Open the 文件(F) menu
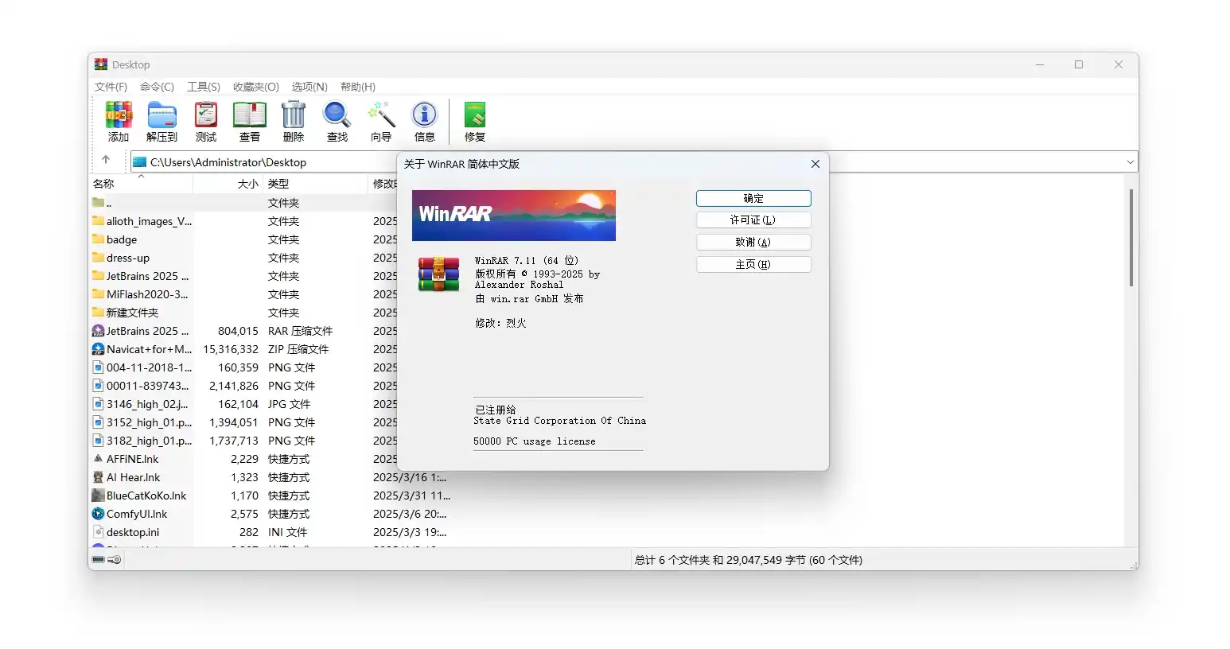1230x649 pixels. [111, 87]
